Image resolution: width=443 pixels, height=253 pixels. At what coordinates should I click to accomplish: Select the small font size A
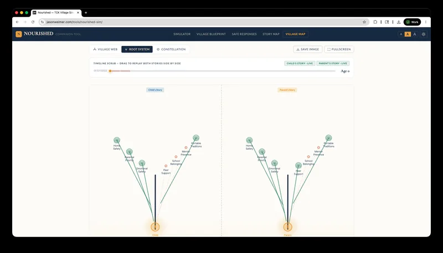point(401,34)
